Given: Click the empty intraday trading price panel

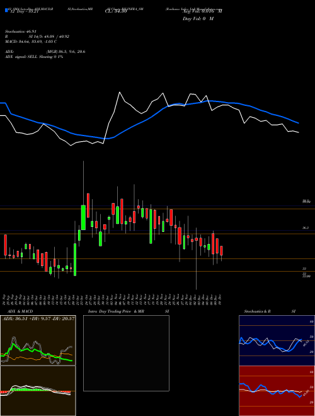Looking at the screenshot, I should tap(126, 353).
